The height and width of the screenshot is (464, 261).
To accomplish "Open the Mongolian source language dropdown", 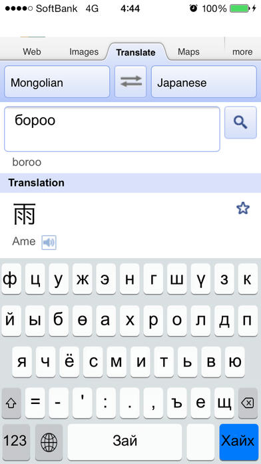I will tap(57, 82).
